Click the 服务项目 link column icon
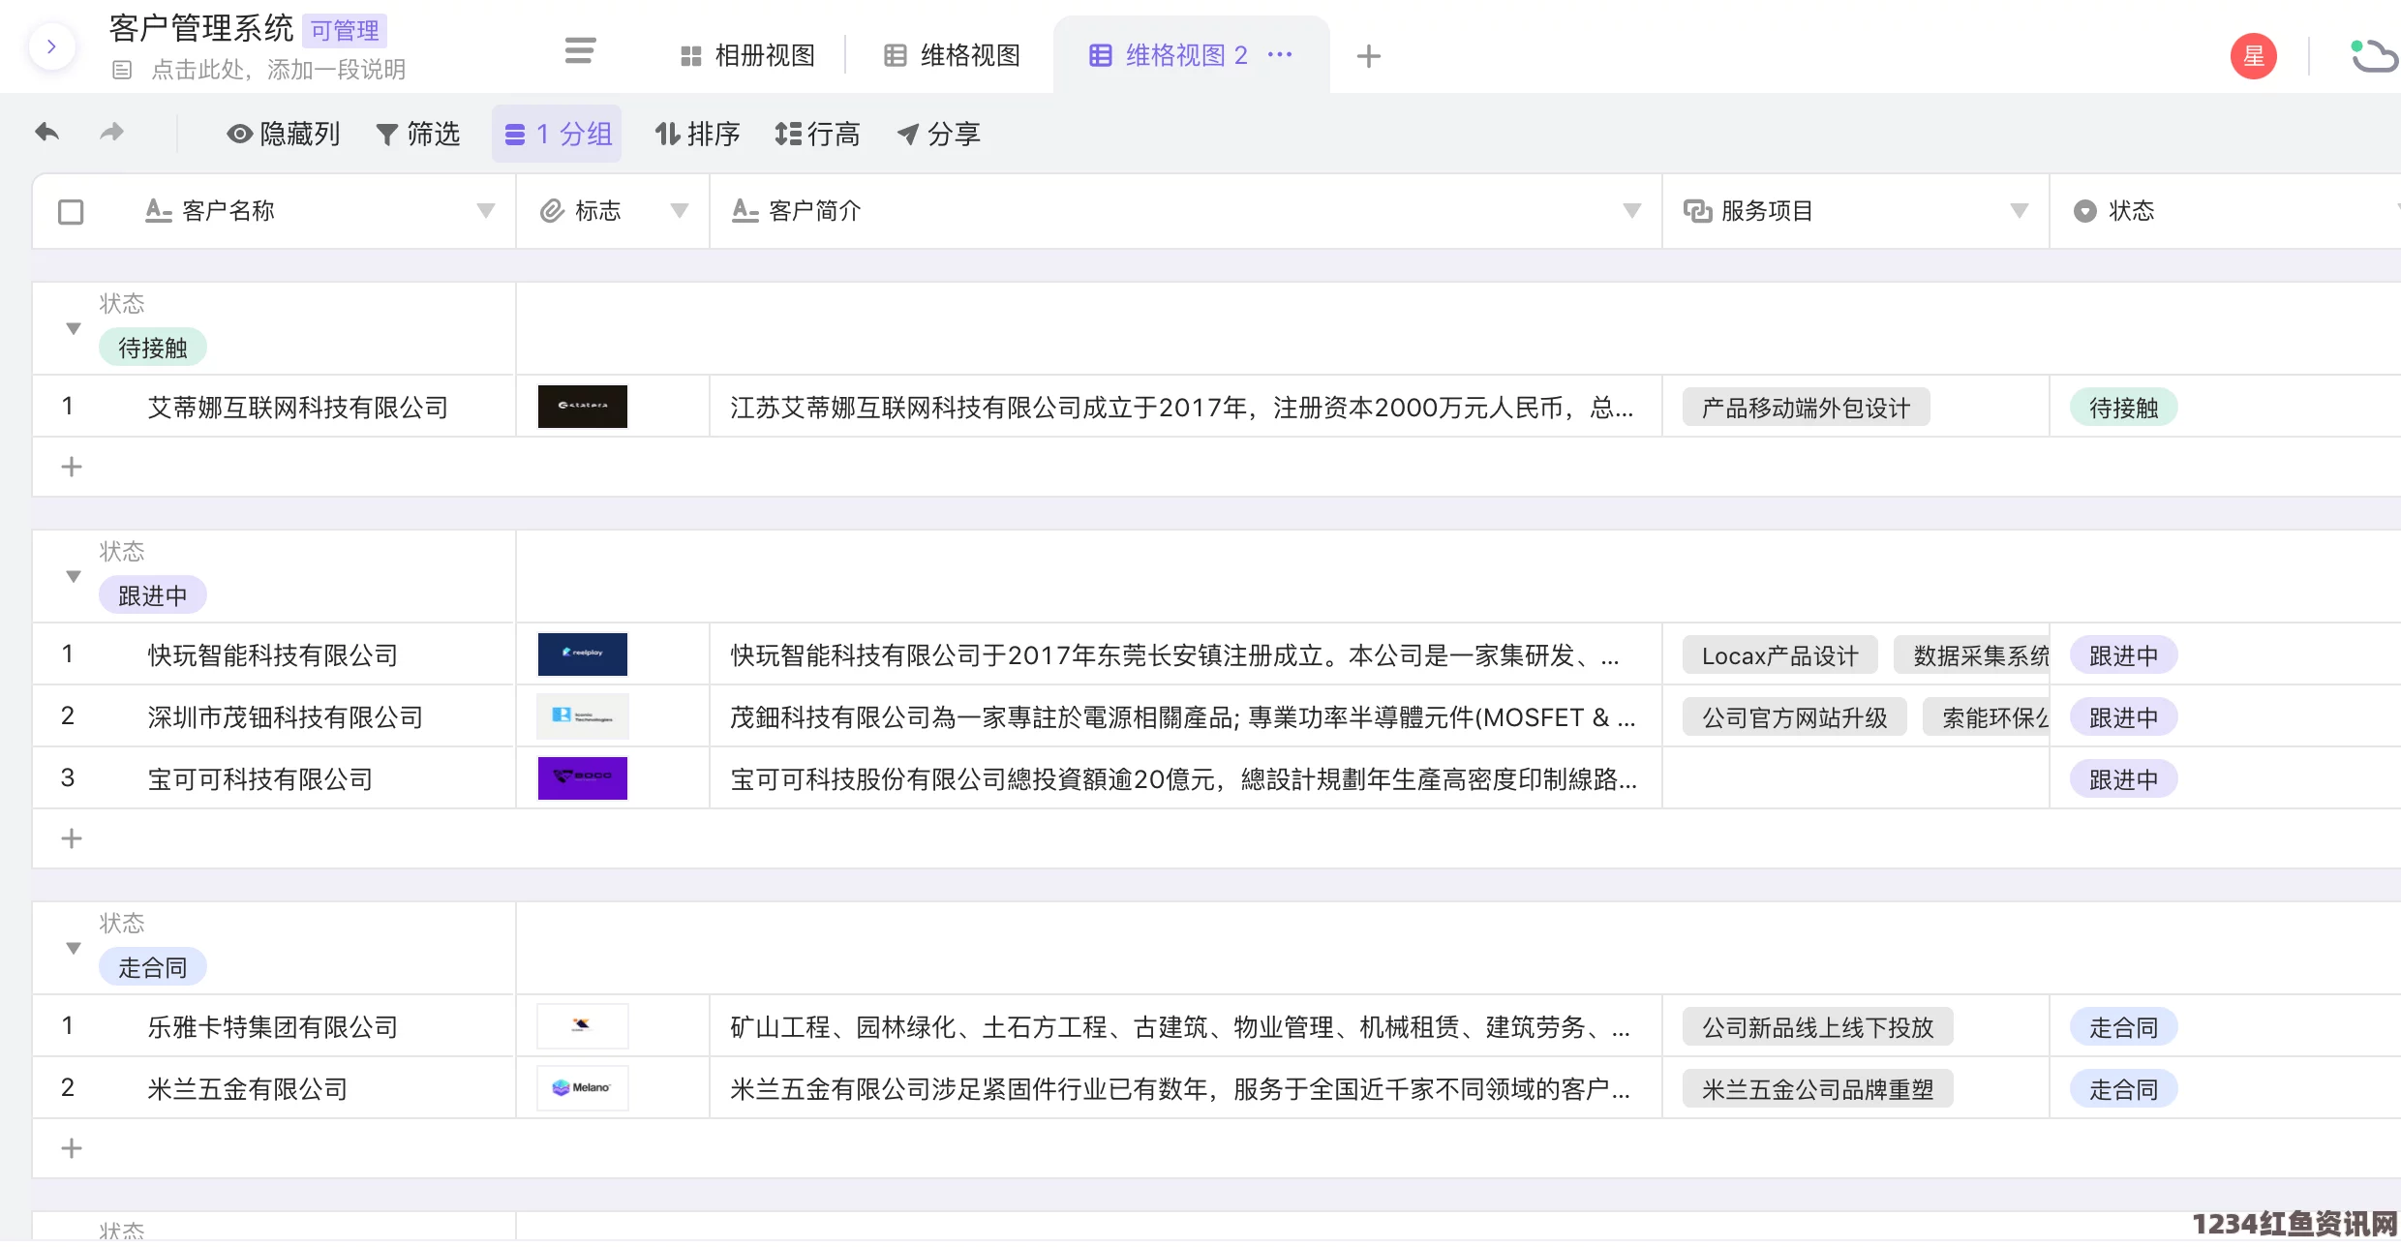Screen dimensions: 2401x1247 [x=1697, y=211]
